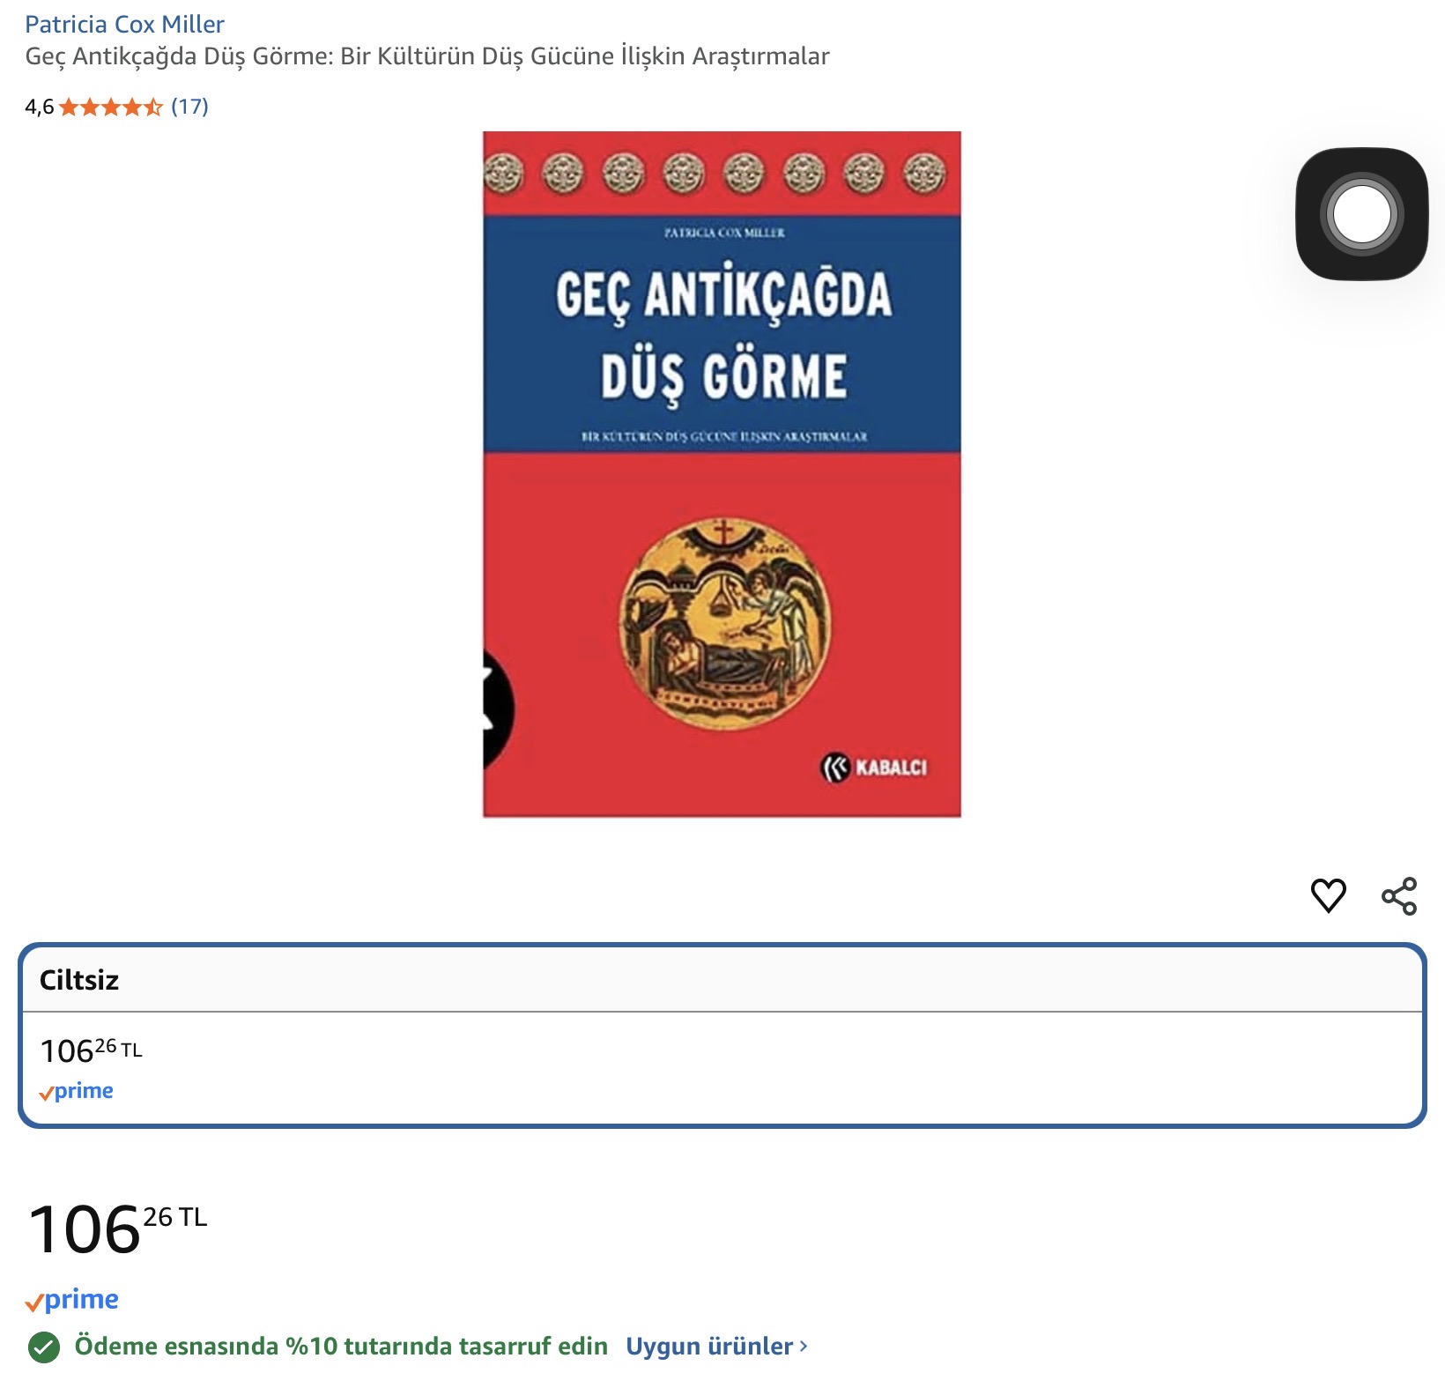
Task: Open the Patricia Cox Miller author link
Action: 124,24
